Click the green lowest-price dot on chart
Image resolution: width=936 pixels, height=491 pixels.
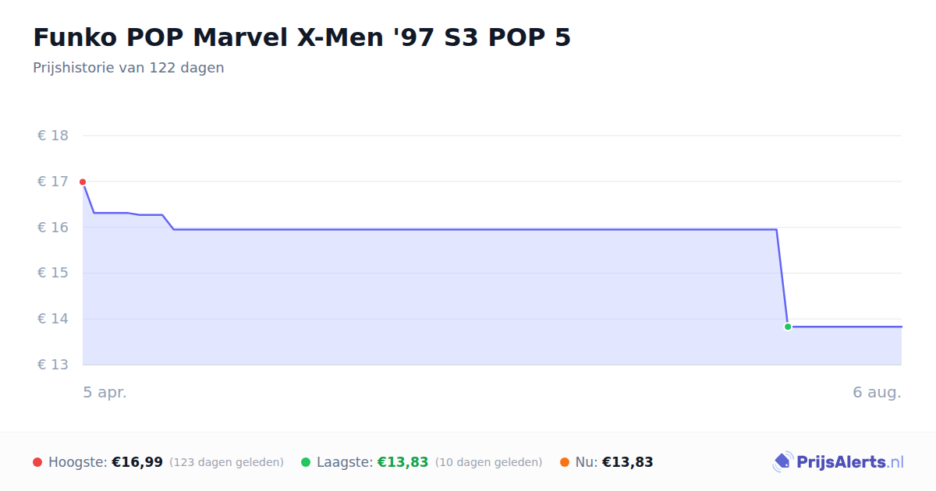tap(788, 327)
